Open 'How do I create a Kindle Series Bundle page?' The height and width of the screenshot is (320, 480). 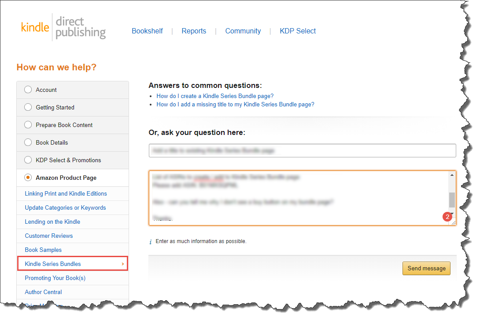(x=215, y=96)
